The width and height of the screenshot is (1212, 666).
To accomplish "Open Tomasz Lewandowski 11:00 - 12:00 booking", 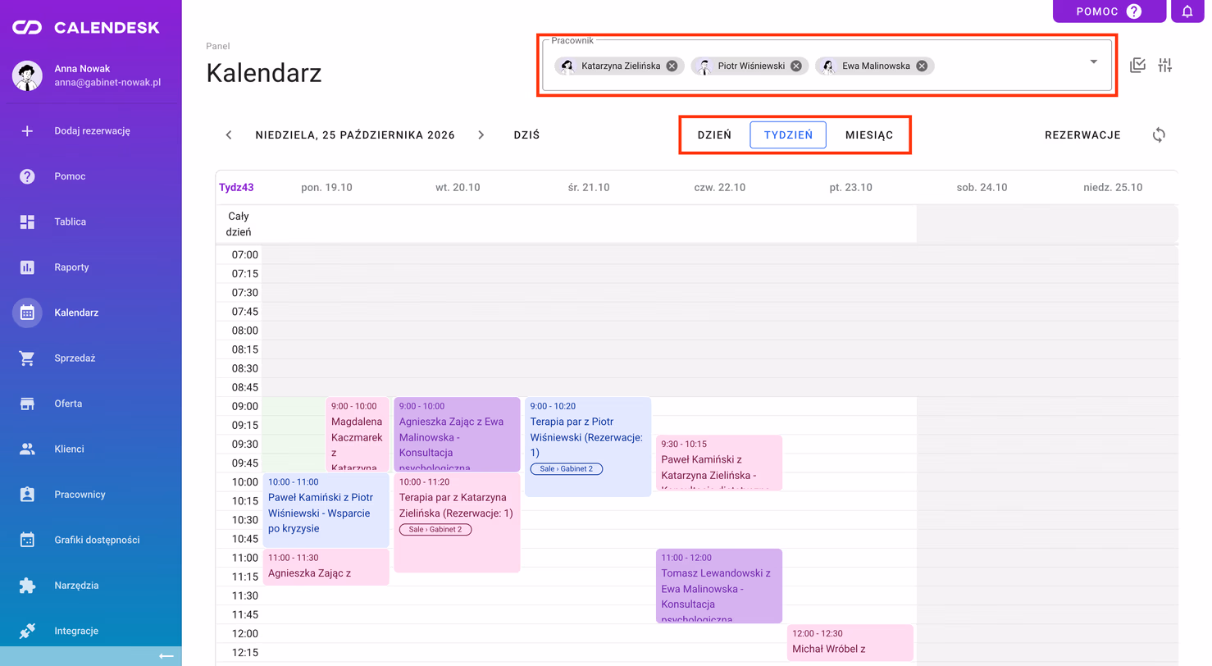I will (x=719, y=586).
